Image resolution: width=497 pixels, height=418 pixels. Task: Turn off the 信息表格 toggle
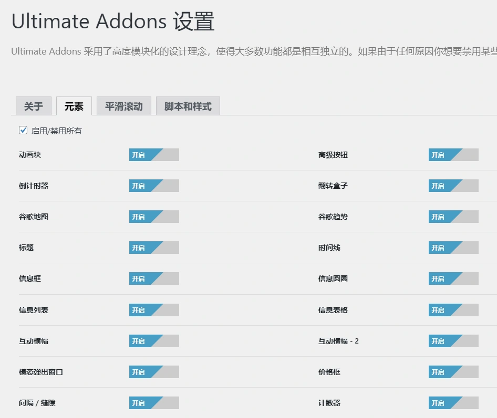pyautogui.click(x=453, y=310)
